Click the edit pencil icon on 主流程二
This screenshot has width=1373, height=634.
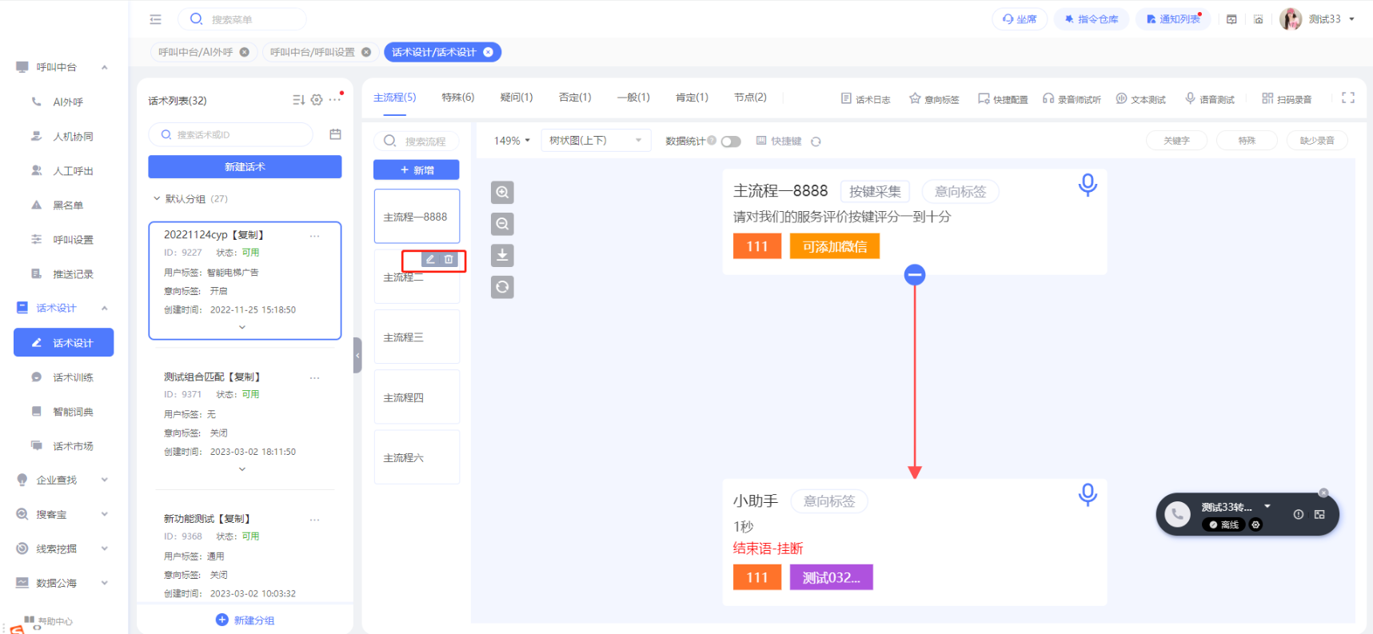click(x=430, y=260)
